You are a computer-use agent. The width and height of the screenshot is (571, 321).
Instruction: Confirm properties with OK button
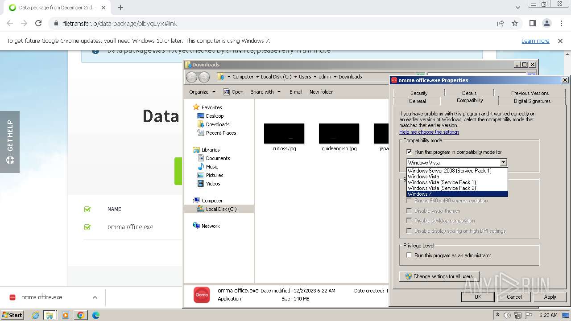pos(478,297)
